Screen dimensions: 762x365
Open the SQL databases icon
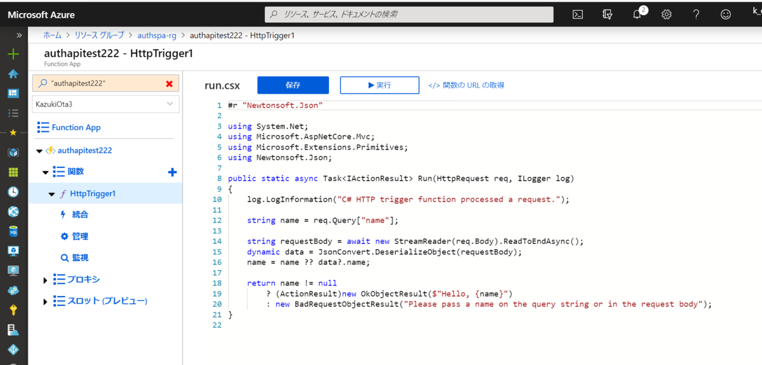pos(13,231)
